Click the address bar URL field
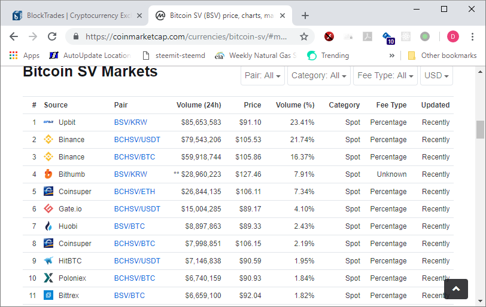This screenshot has height=307, width=486. [186, 36]
